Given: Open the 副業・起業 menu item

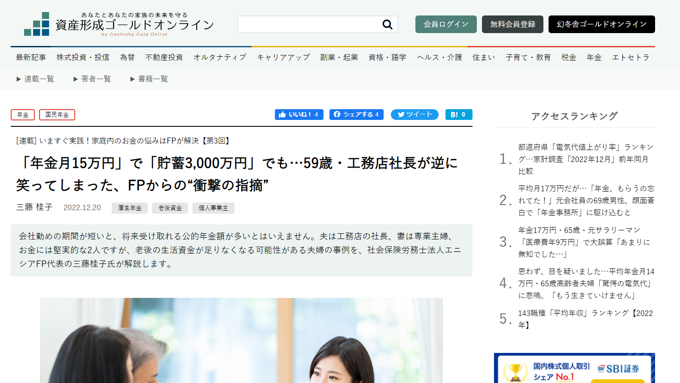Looking at the screenshot, I should (x=339, y=57).
